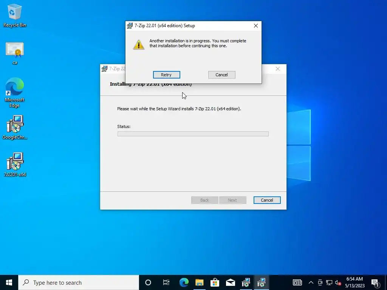
Task: Click the Meet Now tray icon
Action: [x=320, y=282]
